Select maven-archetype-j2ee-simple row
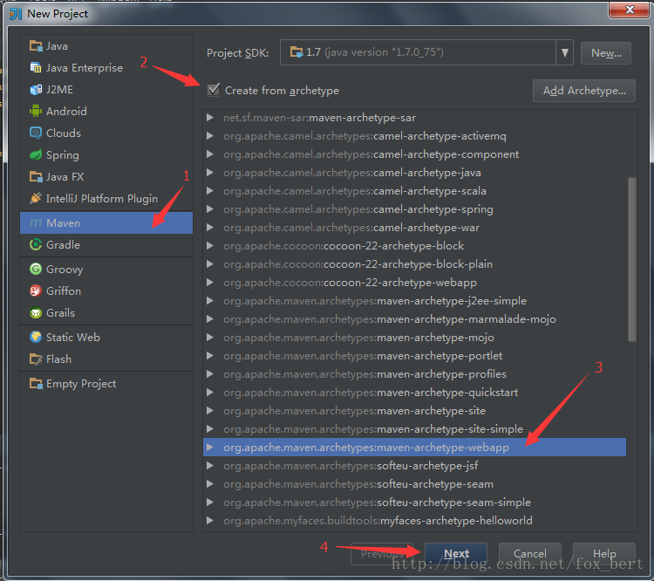The width and height of the screenshot is (654, 581). pos(414,301)
